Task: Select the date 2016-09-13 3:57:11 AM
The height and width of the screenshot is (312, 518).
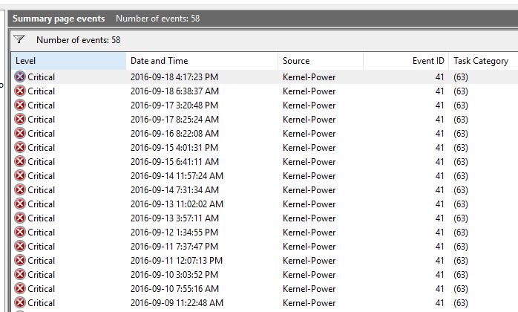Action: point(174,218)
